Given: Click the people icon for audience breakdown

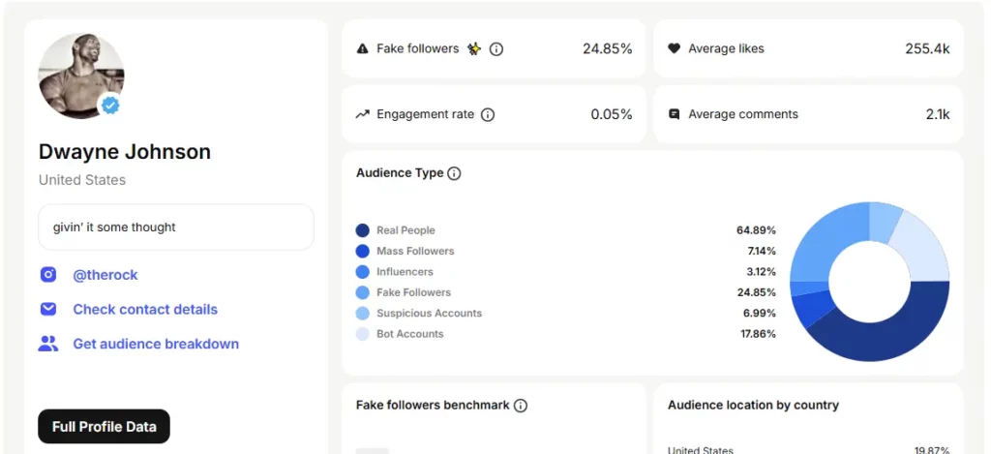Looking at the screenshot, I should click(x=48, y=344).
